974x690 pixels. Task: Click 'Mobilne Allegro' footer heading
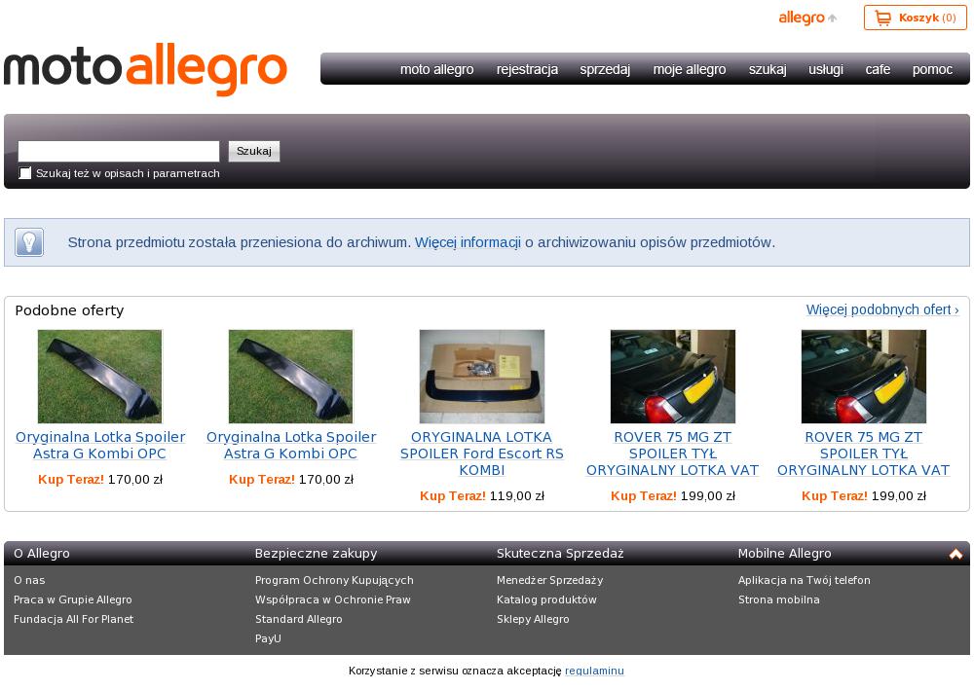pos(784,553)
